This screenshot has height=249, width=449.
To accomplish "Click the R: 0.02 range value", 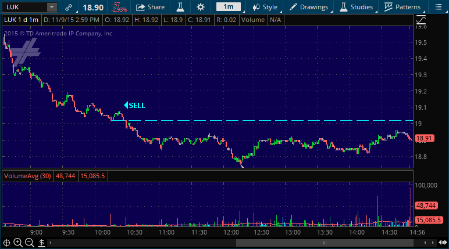I will [226, 20].
